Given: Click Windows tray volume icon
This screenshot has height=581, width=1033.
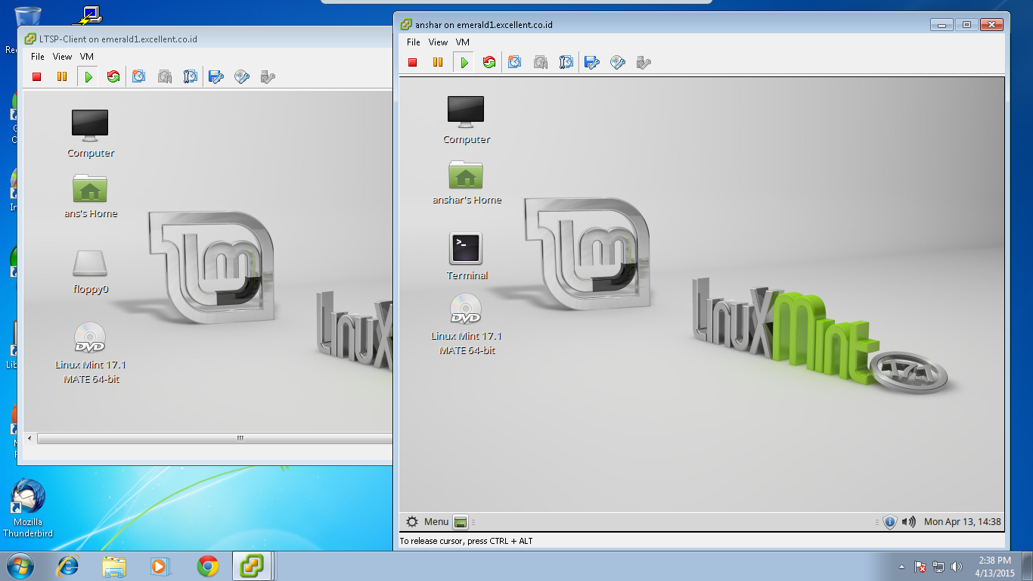Looking at the screenshot, I should 957,567.
